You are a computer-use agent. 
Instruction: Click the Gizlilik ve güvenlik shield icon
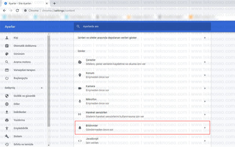[7, 96]
